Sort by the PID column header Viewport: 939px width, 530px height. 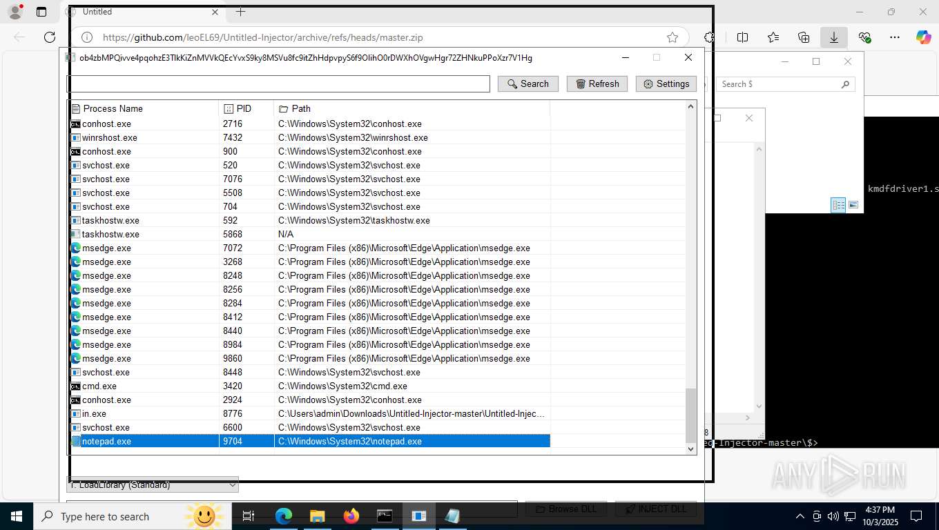coord(246,108)
